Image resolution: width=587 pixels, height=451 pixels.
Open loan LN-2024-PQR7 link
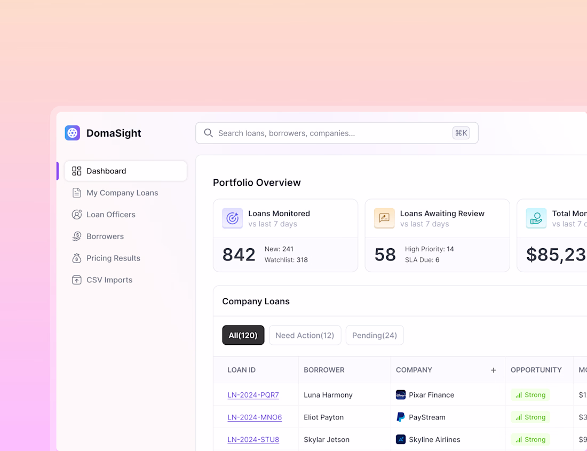pos(253,395)
